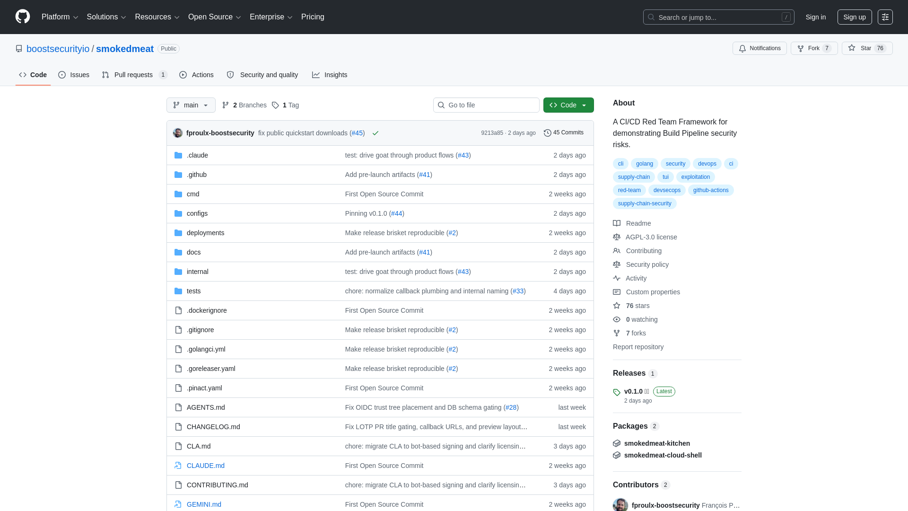This screenshot has height=511, width=908.
Task: Click the smokedmeat-kitchen package icon
Action: coord(617,443)
